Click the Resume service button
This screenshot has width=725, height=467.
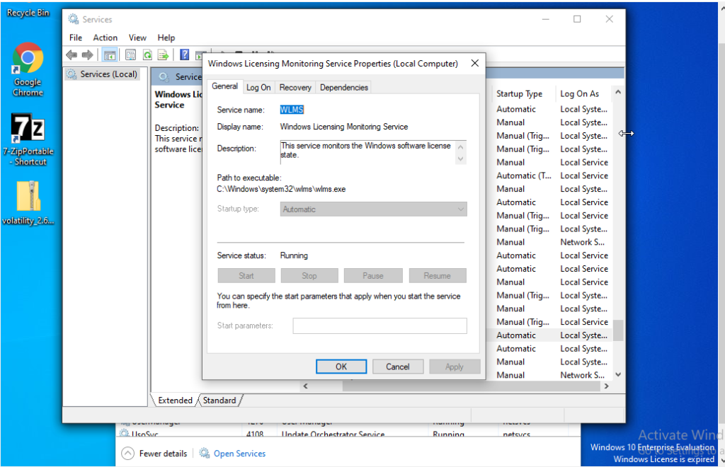[x=438, y=276]
